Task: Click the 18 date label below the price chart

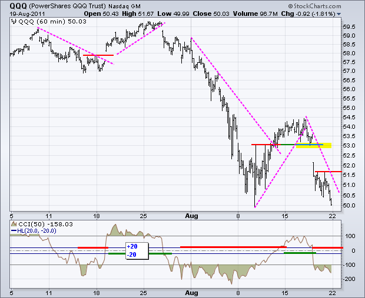Action: pyautogui.click(x=97, y=216)
